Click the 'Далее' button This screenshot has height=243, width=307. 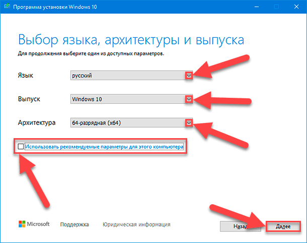point(283,226)
